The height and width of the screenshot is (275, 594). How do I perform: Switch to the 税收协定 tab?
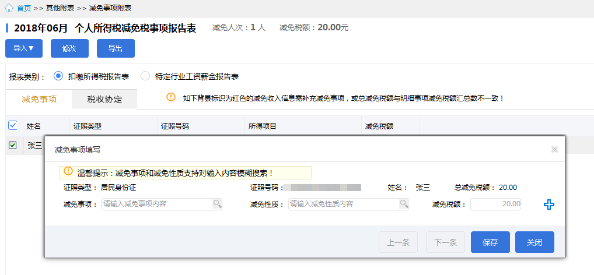click(x=104, y=100)
